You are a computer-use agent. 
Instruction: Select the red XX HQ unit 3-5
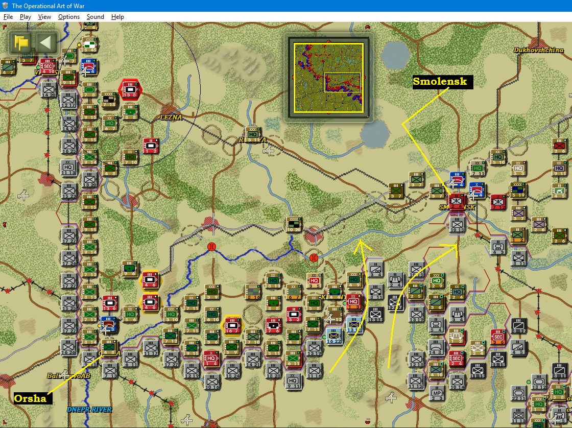[314, 280]
